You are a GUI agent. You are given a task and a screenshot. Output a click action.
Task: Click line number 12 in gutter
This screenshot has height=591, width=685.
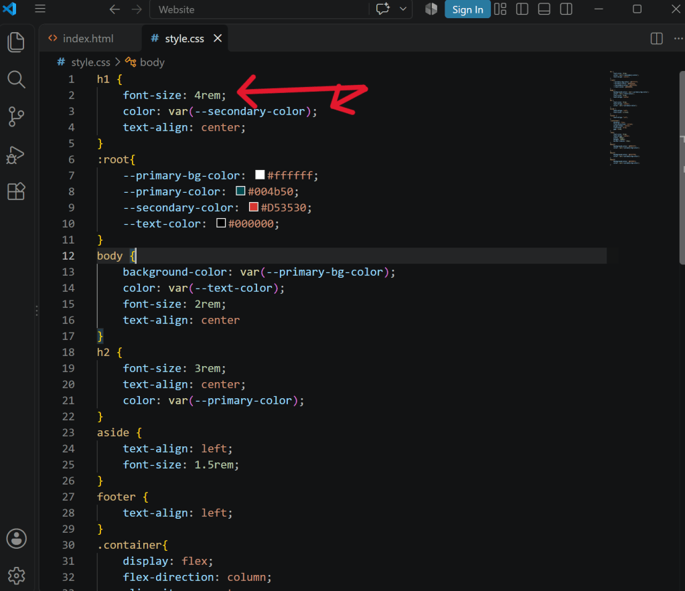pos(68,256)
